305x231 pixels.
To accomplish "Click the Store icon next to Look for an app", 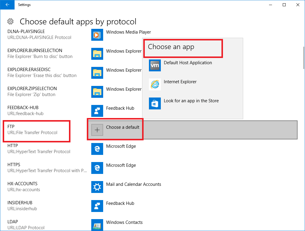I will click(x=155, y=103).
